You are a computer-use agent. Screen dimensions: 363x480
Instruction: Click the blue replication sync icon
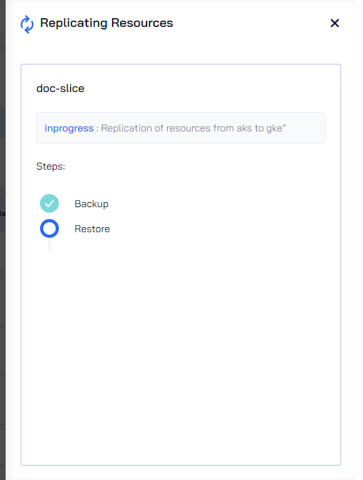[27, 24]
